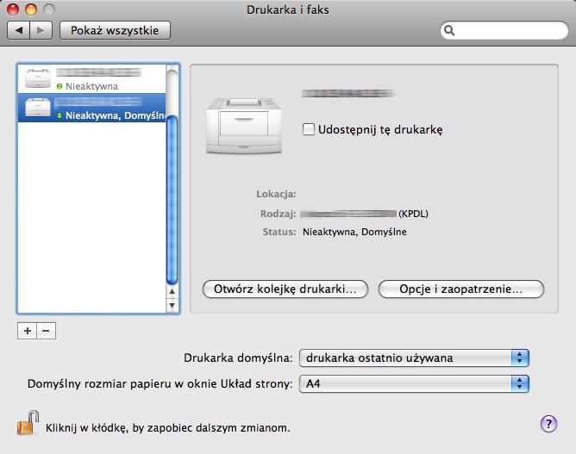This screenshot has width=576, height=454.
Task: Go back with the left arrow button
Action: click(18, 30)
